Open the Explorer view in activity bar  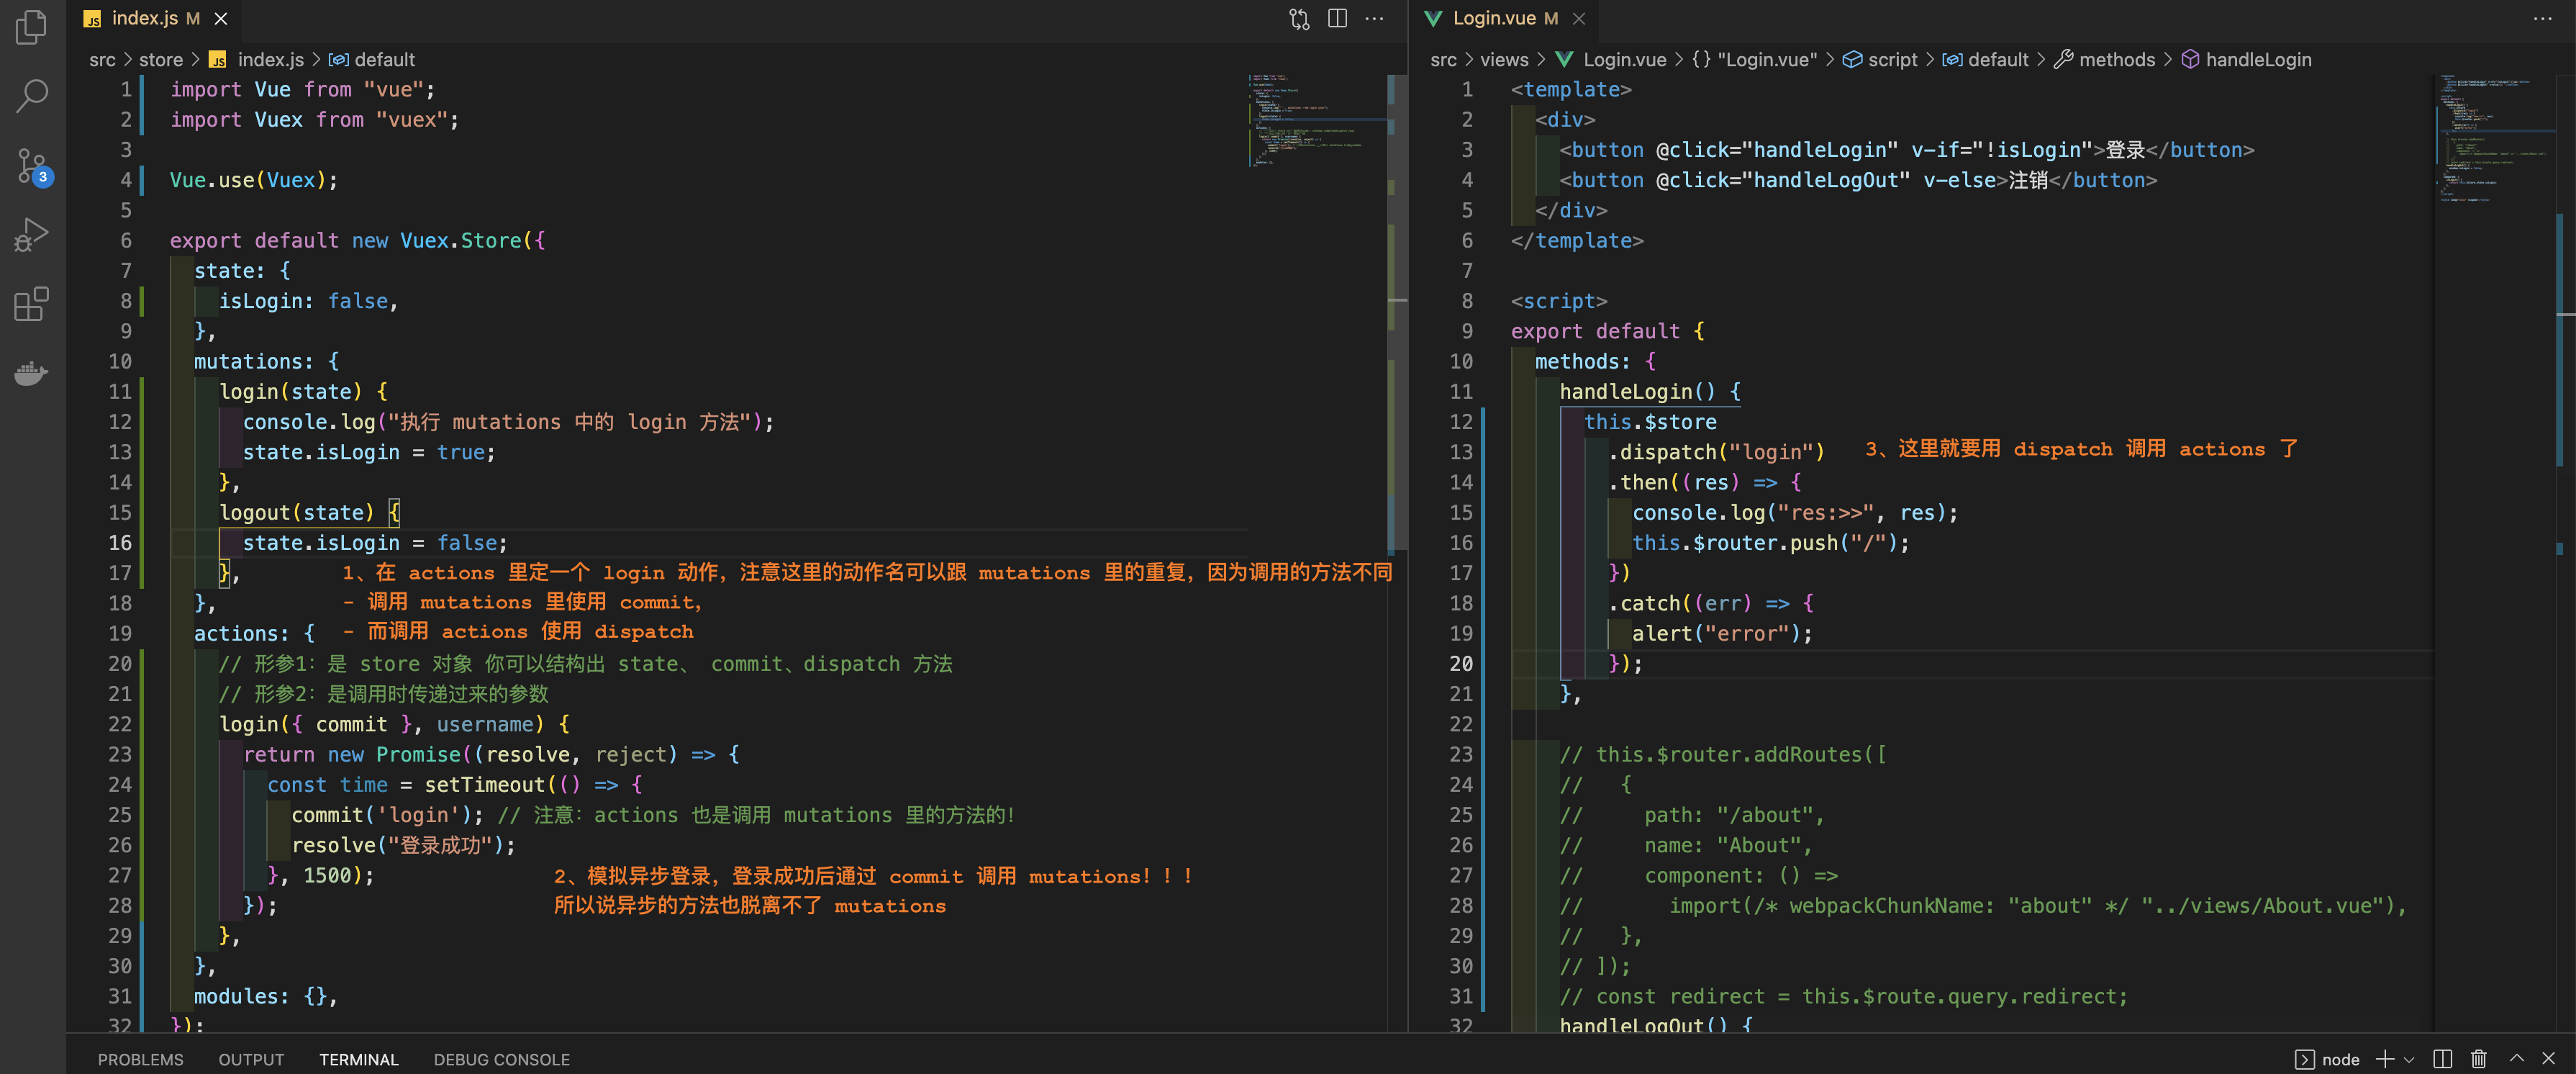(x=32, y=27)
